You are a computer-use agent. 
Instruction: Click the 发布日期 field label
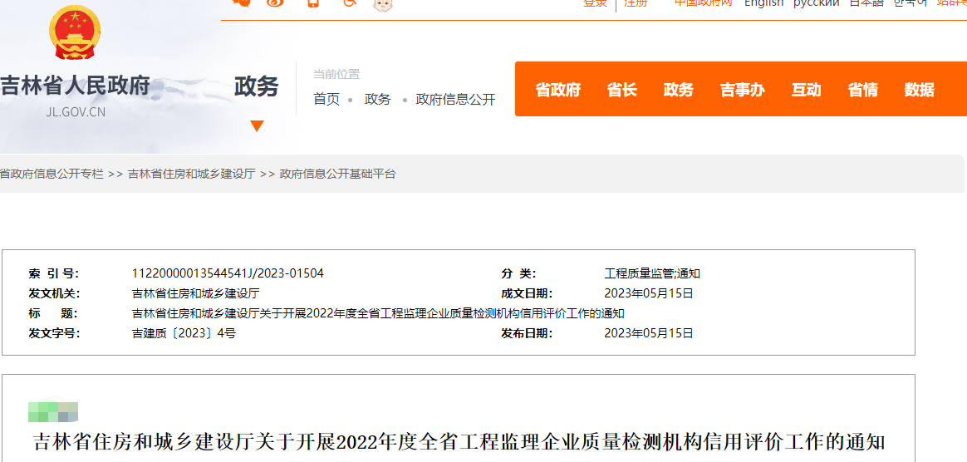coord(527,334)
